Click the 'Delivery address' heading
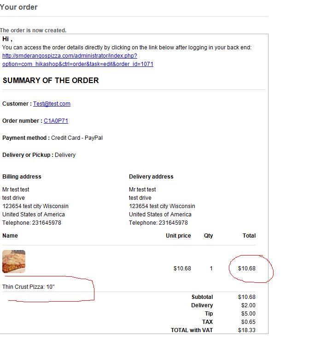This screenshot has height=340, width=315. (x=151, y=177)
